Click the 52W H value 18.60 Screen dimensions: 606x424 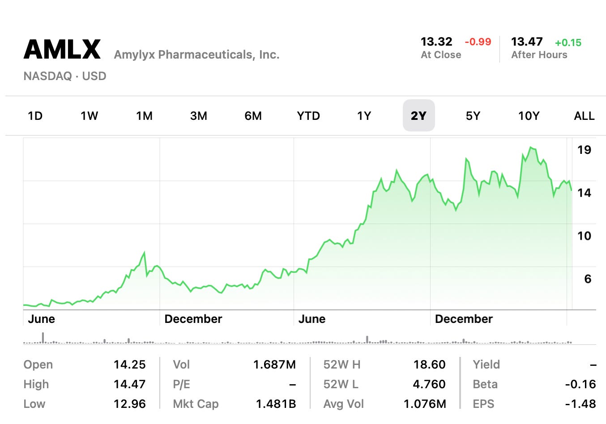click(429, 365)
